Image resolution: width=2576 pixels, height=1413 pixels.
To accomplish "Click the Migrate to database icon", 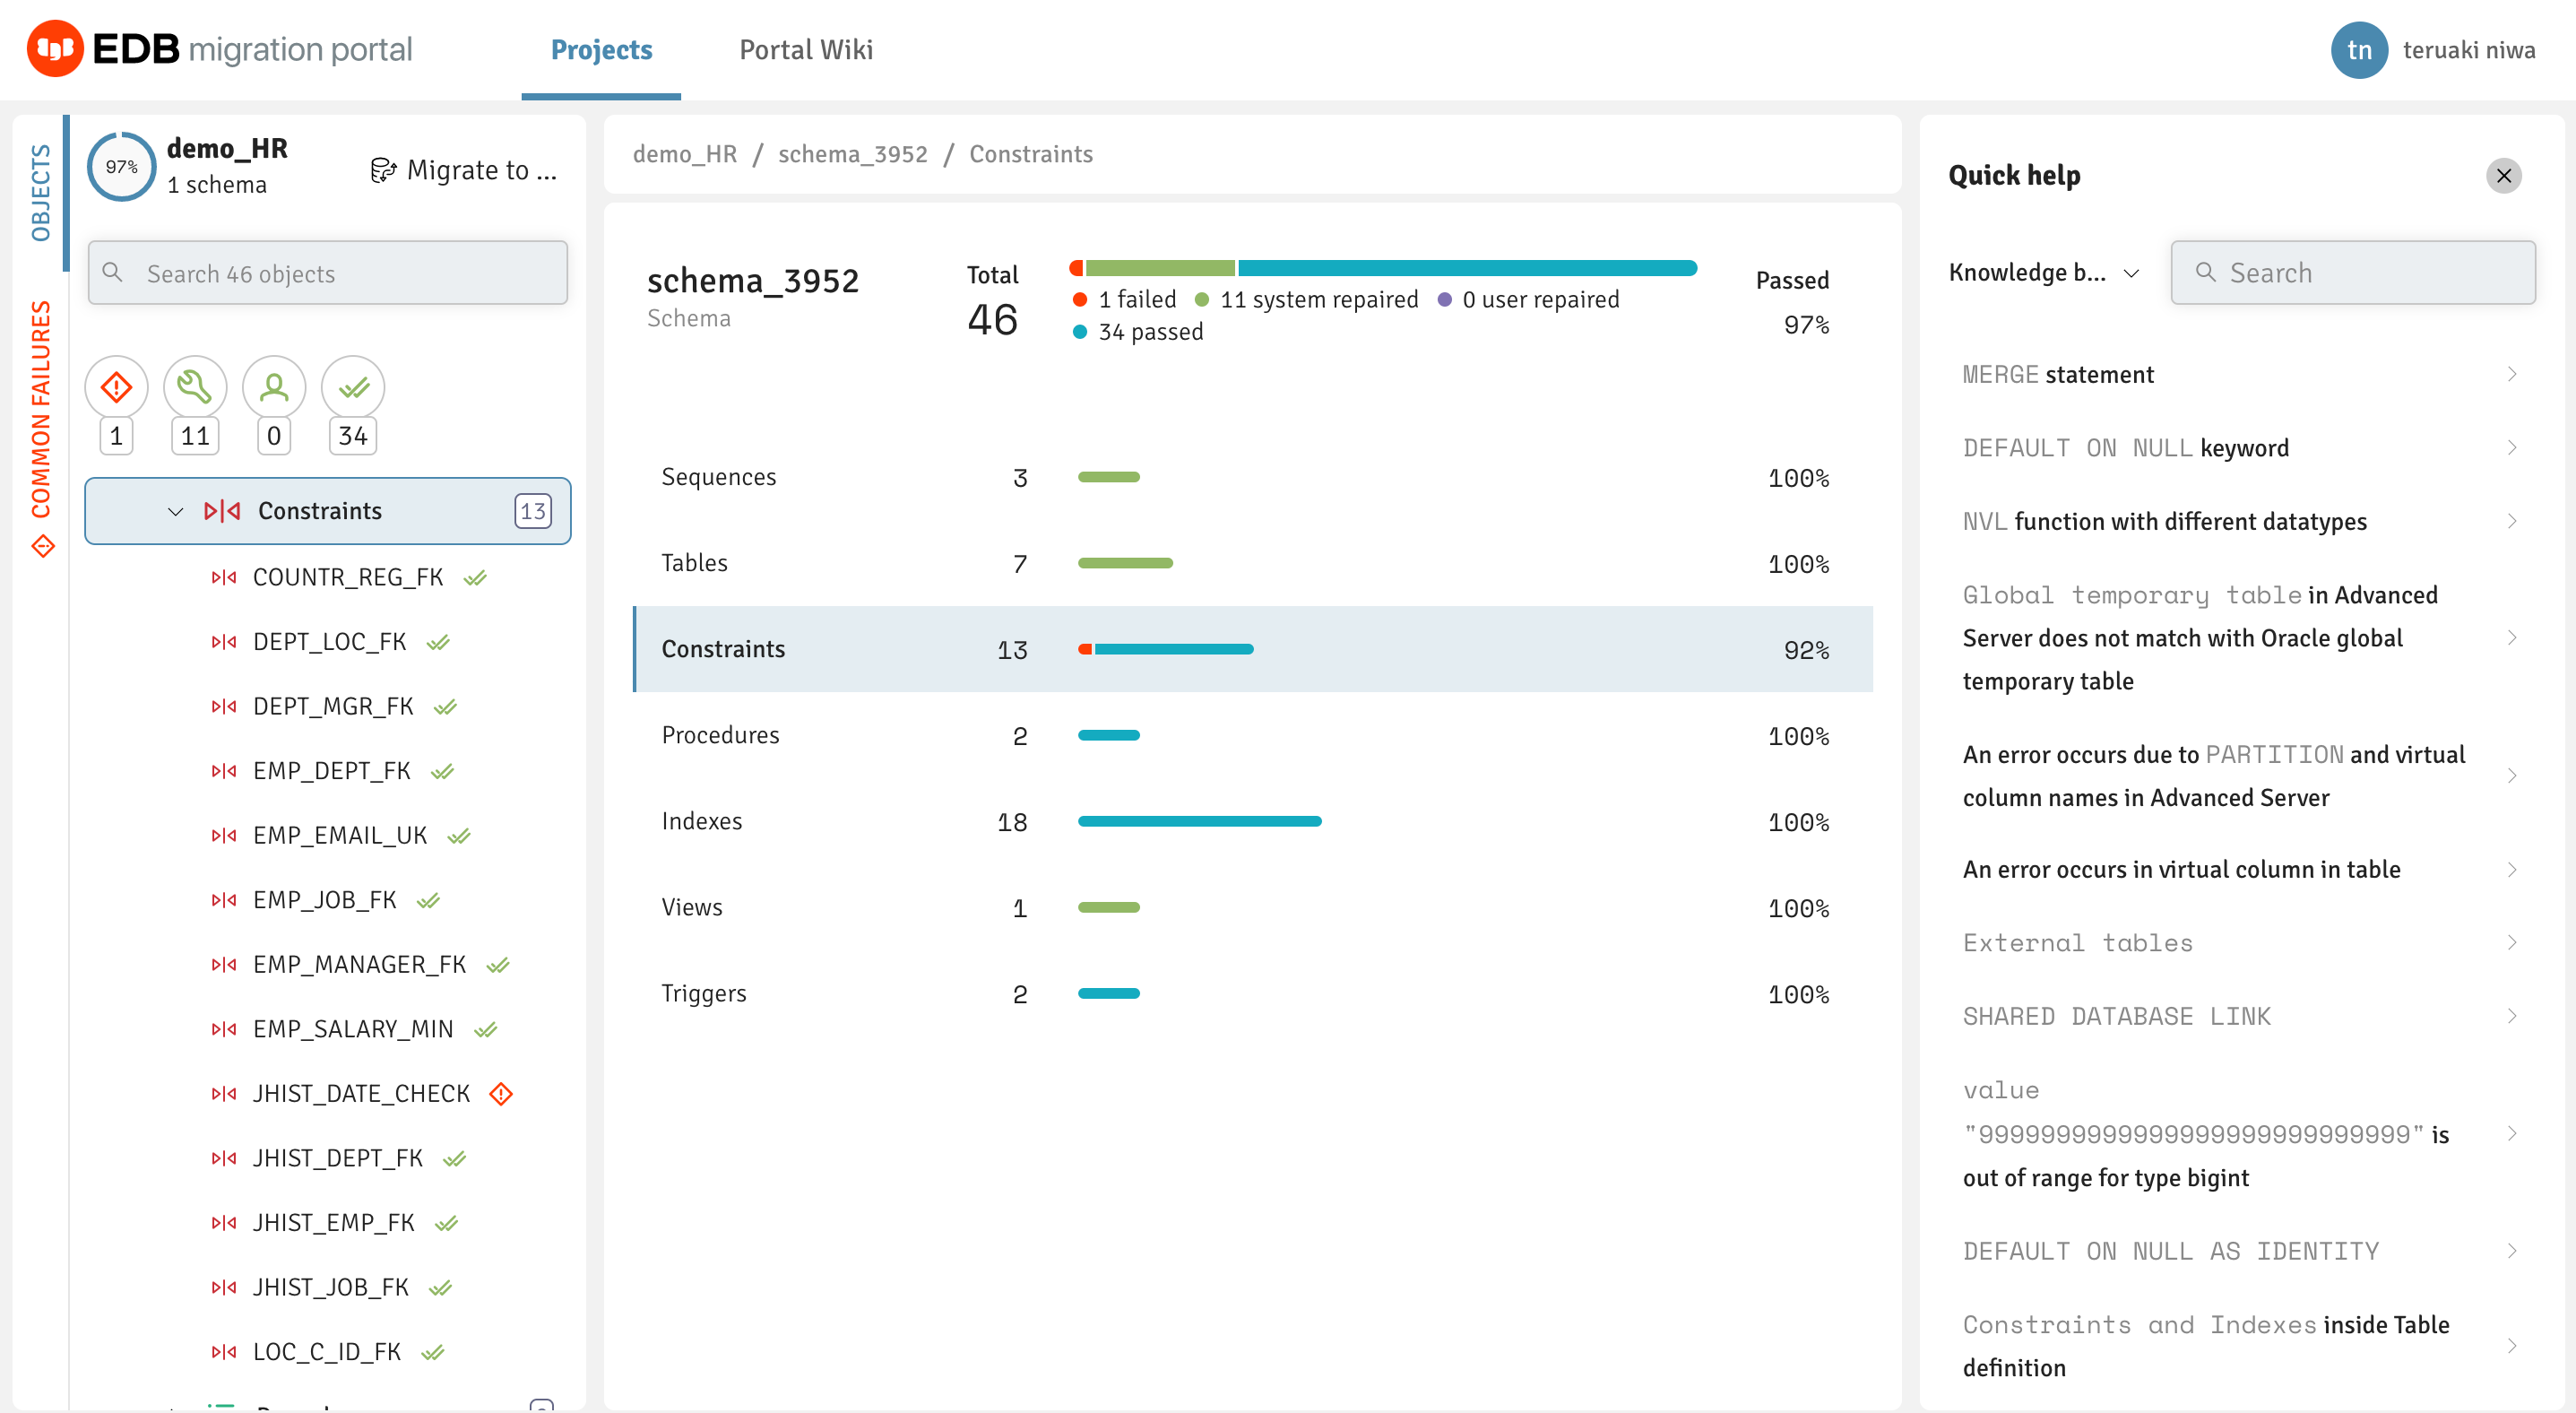I will (383, 171).
